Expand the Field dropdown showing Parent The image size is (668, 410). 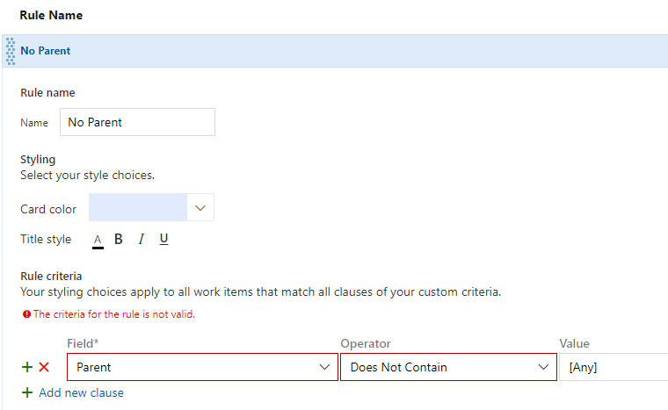coord(323,367)
